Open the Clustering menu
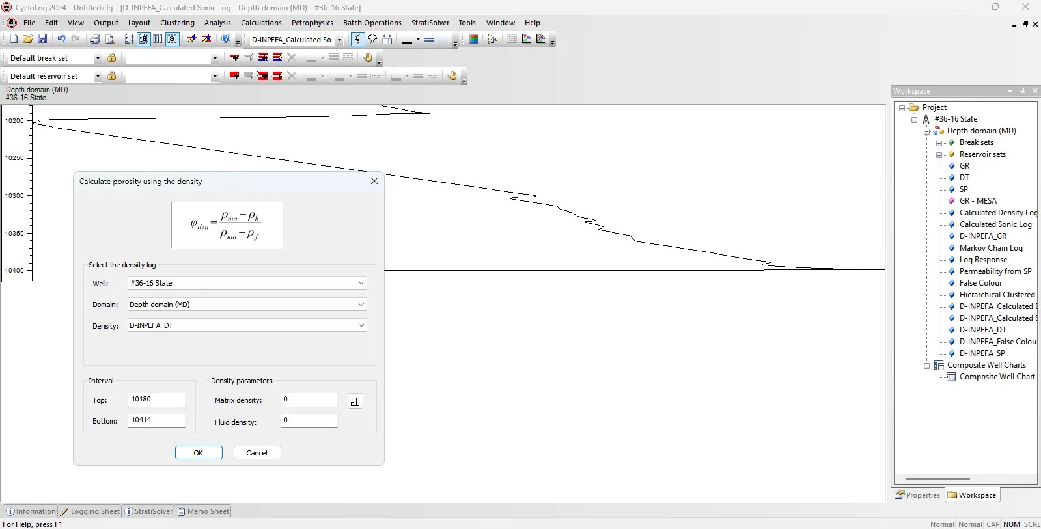 coord(177,23)
